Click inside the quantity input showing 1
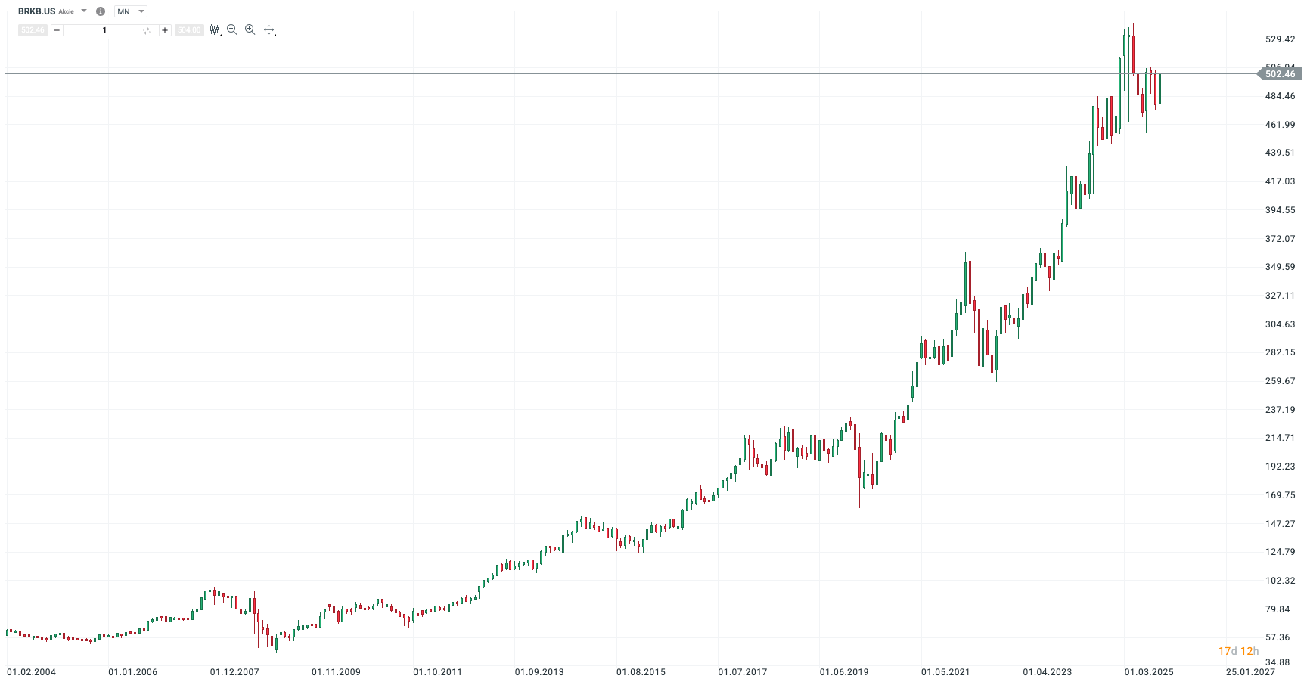Screen dimensions: 1307x682 (x=104, y=30)
